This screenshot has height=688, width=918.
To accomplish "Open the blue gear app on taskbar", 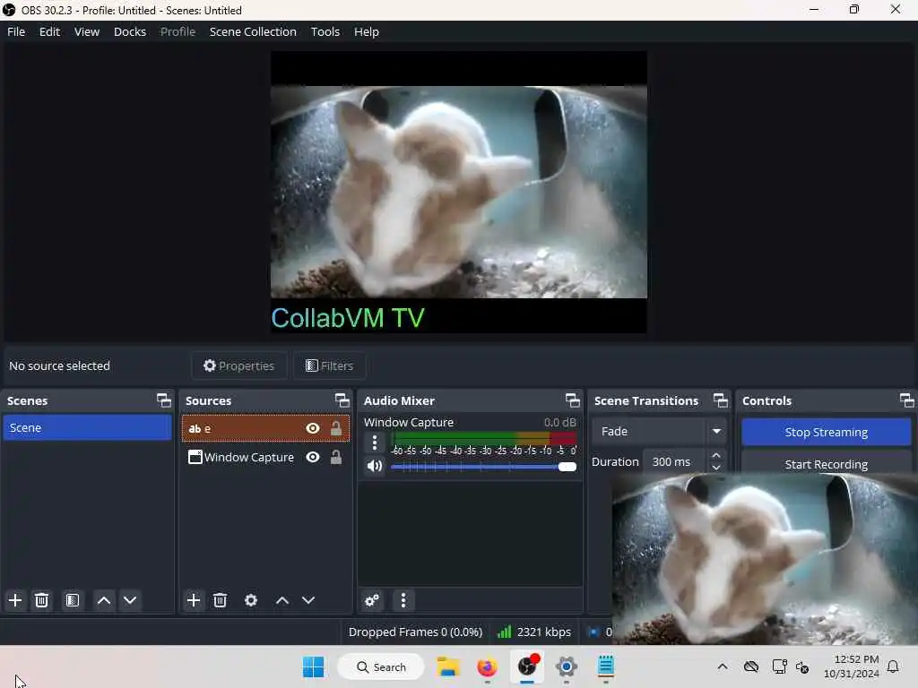I will (567, 666).
